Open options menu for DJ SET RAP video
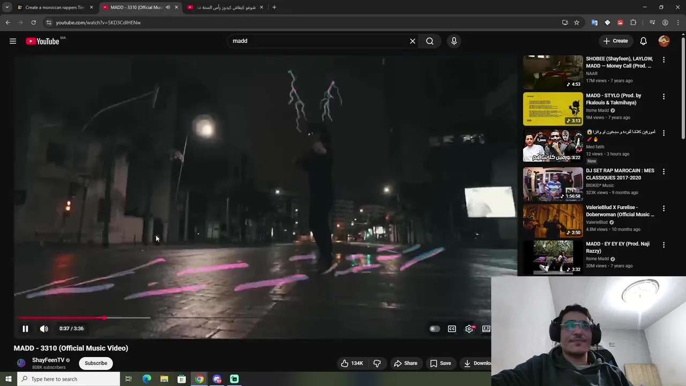This screenshot has width=686, height=386. coord(663,172)
